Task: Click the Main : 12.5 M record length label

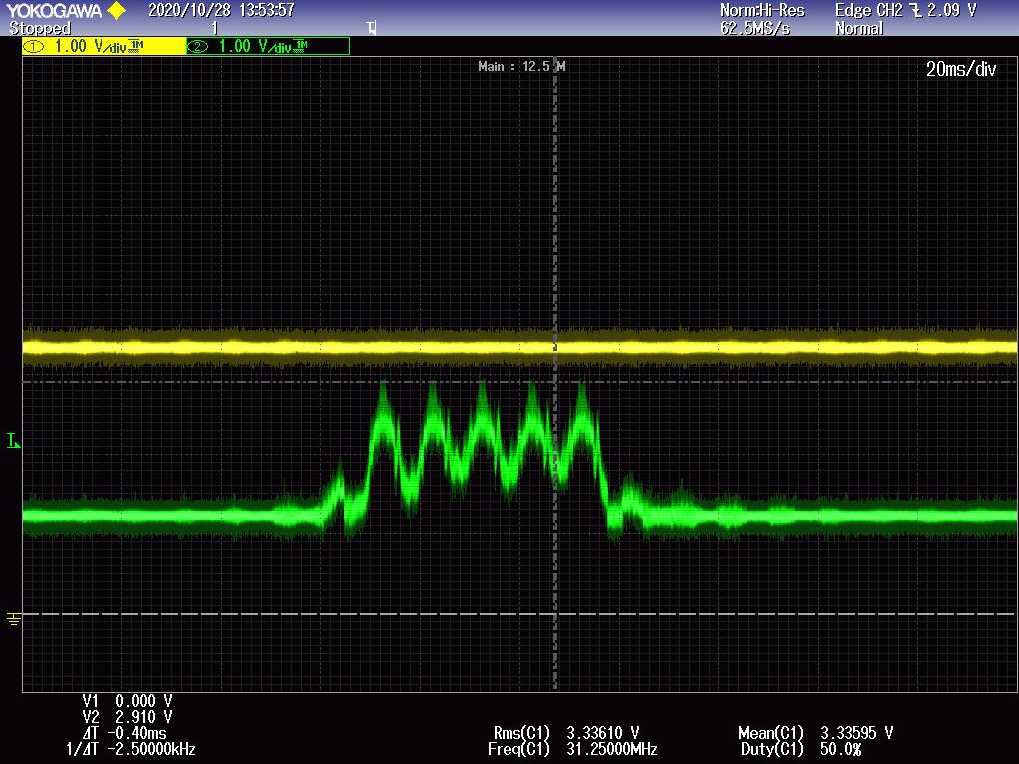Action: pos(521,67)
